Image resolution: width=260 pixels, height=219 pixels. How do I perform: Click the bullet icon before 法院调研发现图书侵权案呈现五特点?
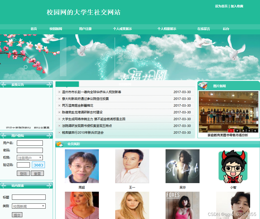pos(59,126)
